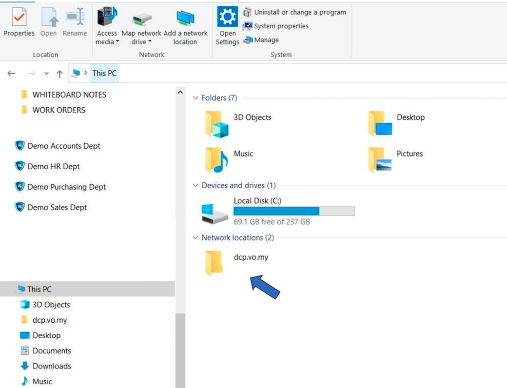Click the Add a network location icon
The width and height of the screenshot is (507, 388).
click(185, 19)
